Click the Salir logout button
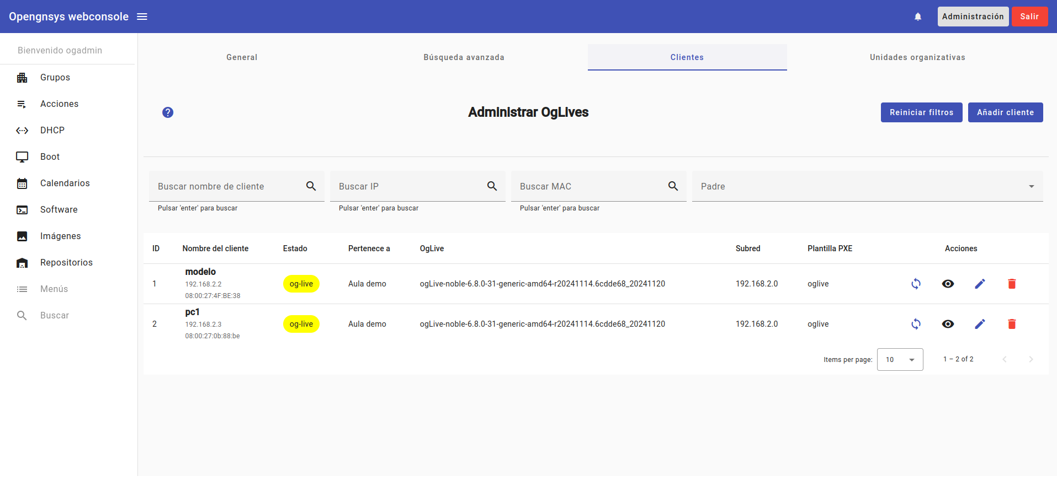1057x492 pixels. point(1029,17)
